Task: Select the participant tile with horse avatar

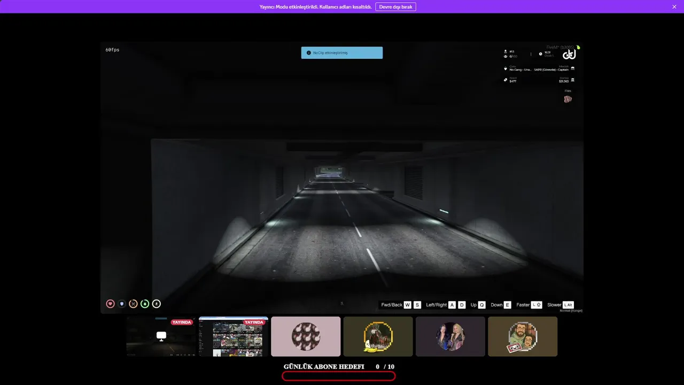Action: tap(378, 336)
